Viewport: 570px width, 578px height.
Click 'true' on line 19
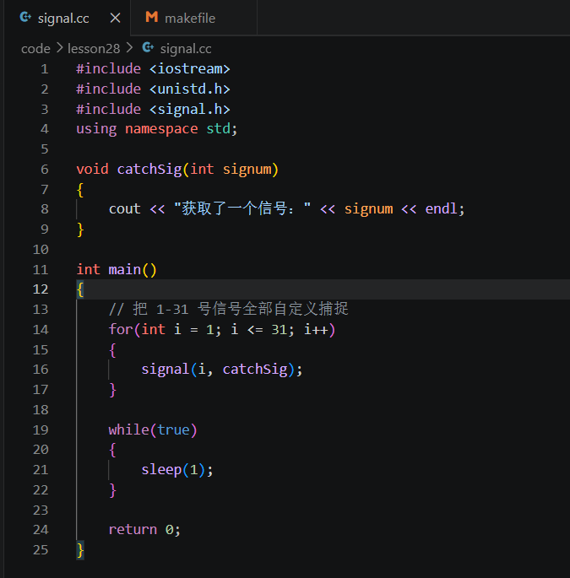[173, 429]
